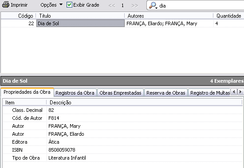Open the Reserva de Obras tab
The width and height of the screenshot is (244, 168).
click(166, 93)
